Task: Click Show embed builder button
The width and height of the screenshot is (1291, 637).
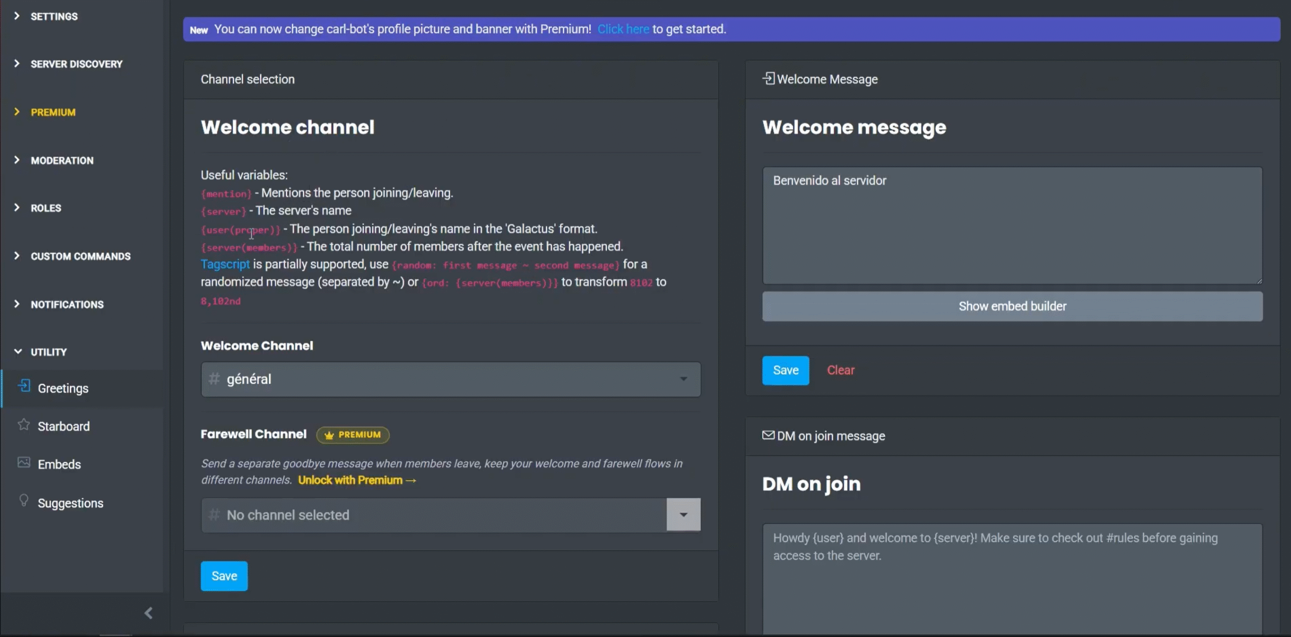Action: [x=1013, y=306]
